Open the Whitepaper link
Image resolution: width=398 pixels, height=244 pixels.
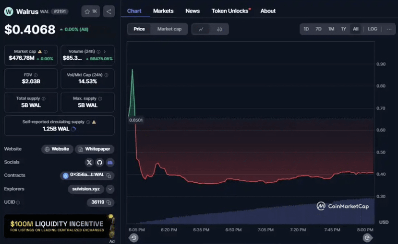click(x=95, y=149)
